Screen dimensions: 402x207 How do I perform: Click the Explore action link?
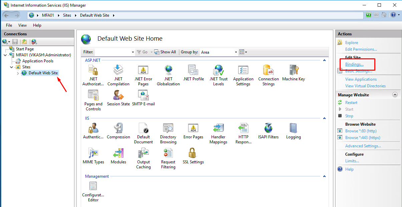[x=352, y=43]
